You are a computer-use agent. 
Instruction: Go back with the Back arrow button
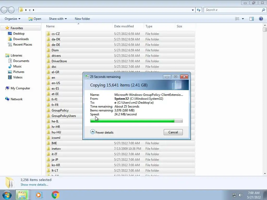4,10
